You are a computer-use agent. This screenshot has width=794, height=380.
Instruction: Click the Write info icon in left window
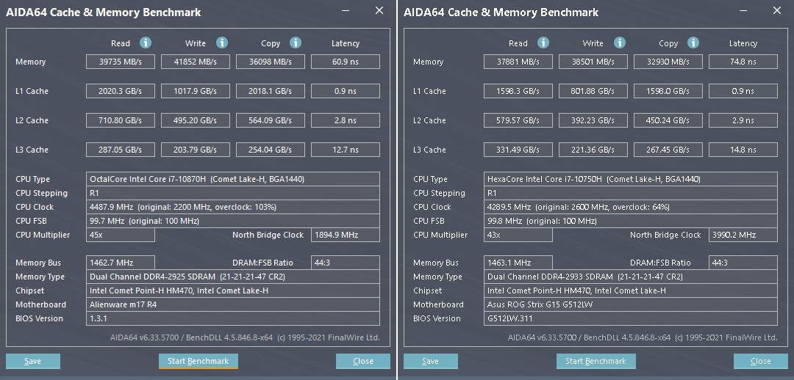222,43
